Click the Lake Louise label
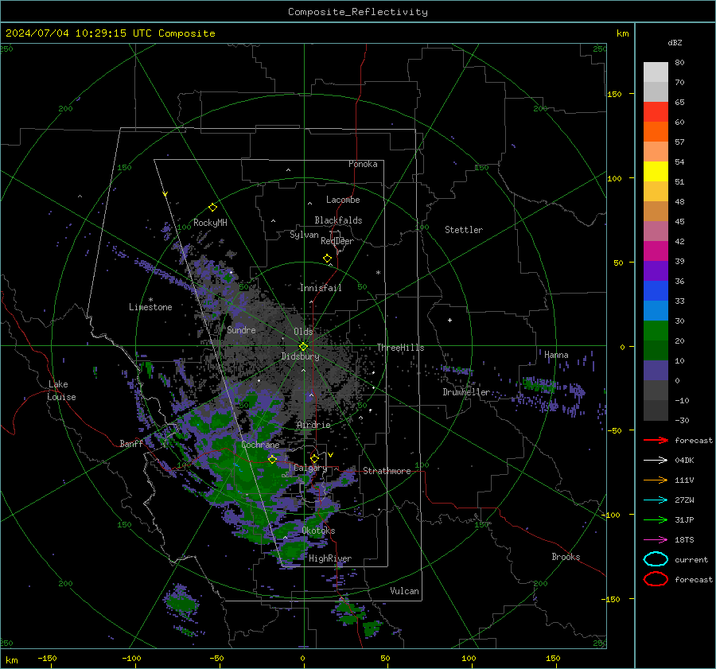Viewport: 716px width, 669px height. (x=61, y=391)
